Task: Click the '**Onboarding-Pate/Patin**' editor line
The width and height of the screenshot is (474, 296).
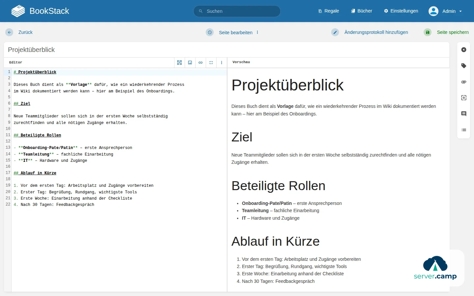Action: point(73,148)
